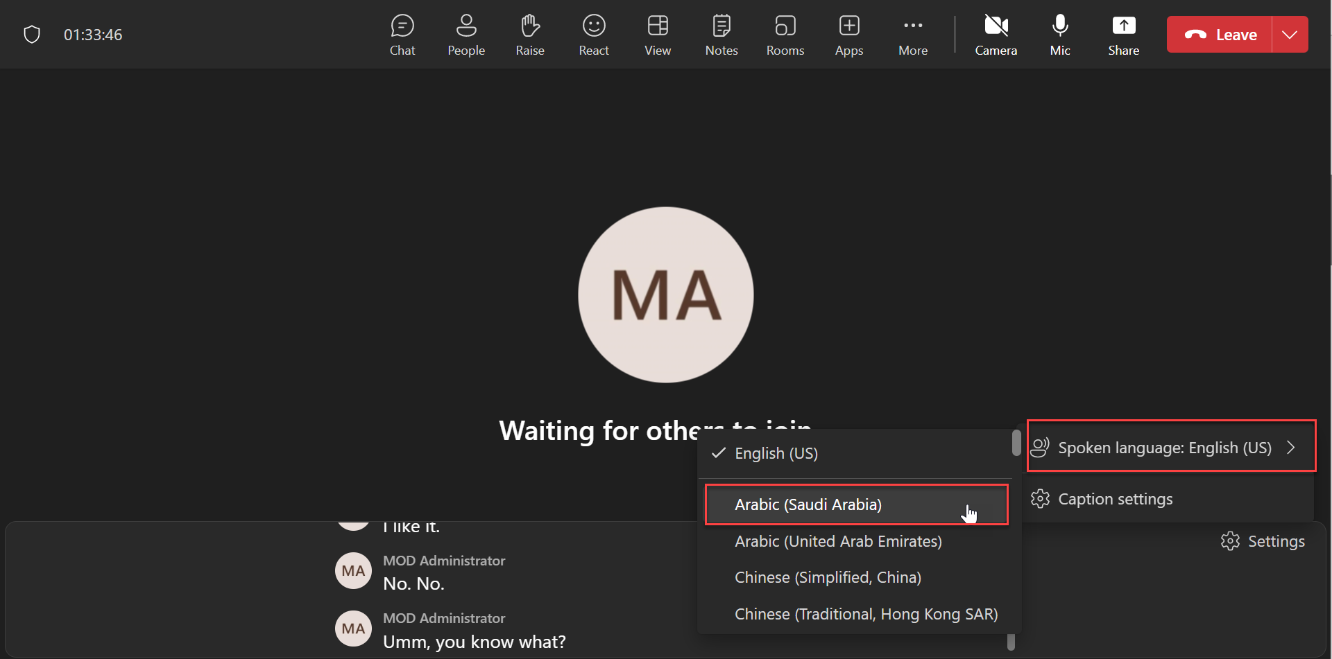The height and width of the screenshot is (659, 1332).
Task: Turn on the Camera
Action: 996,35
